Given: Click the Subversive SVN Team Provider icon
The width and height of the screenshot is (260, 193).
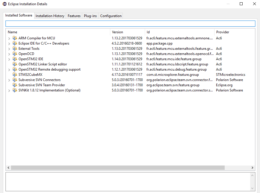Looking at the screenshot, I should [x=15, y=85].
